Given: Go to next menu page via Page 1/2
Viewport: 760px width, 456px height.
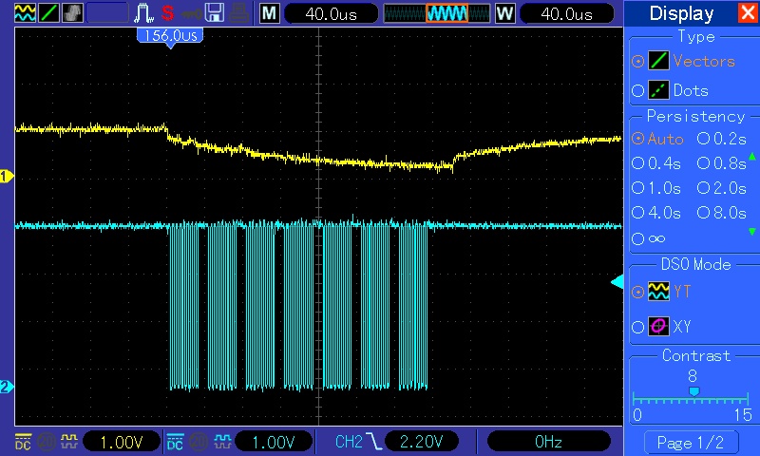Looking at the screenshot, I should (691, 442).
